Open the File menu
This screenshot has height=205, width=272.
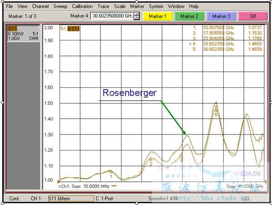coord(10,6)
